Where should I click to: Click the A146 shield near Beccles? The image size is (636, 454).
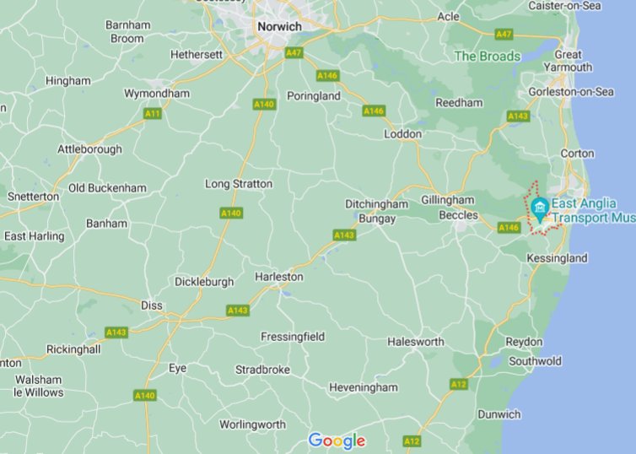pos(509,228)
